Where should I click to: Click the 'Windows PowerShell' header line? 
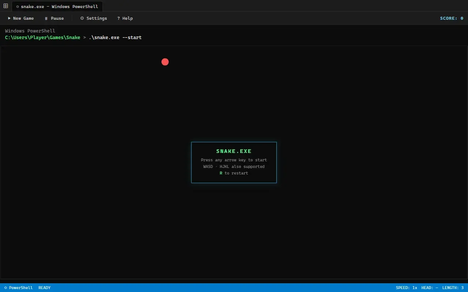(30, 31)
